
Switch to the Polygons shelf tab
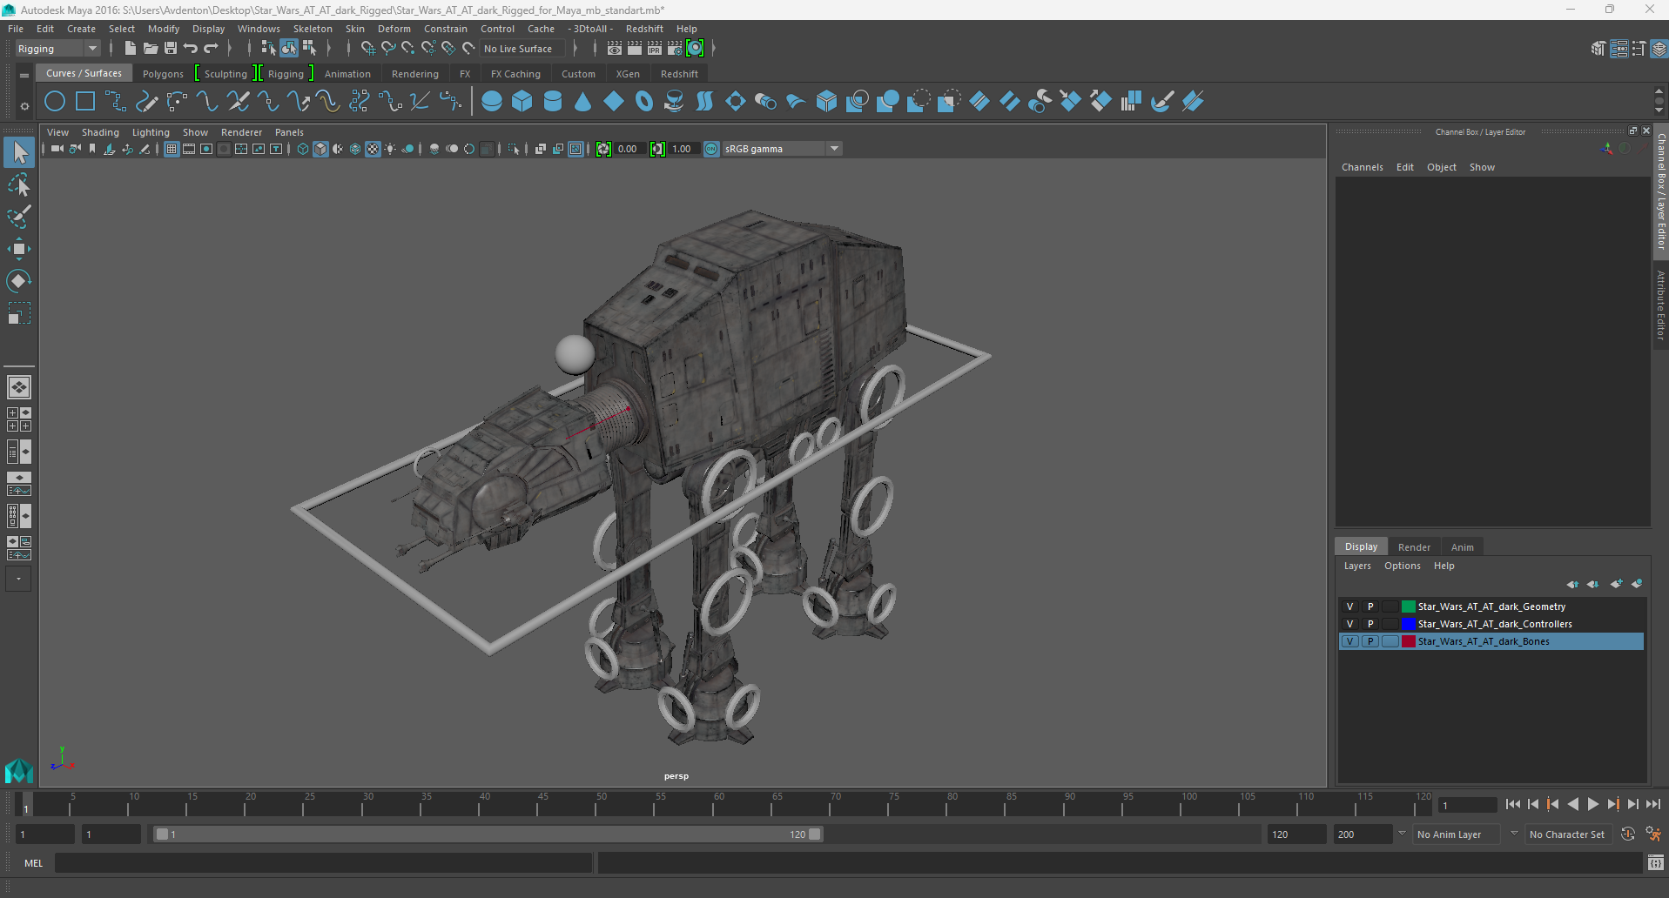[163, 74]
